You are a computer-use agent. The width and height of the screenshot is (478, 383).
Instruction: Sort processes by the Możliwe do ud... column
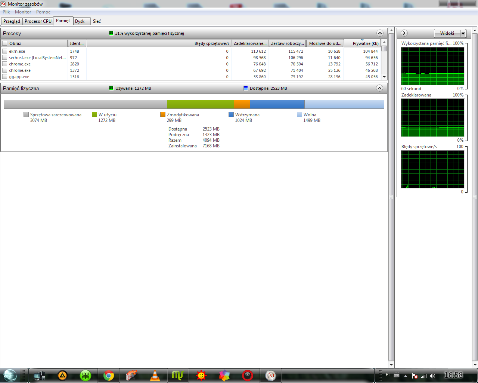coord(325,43)
